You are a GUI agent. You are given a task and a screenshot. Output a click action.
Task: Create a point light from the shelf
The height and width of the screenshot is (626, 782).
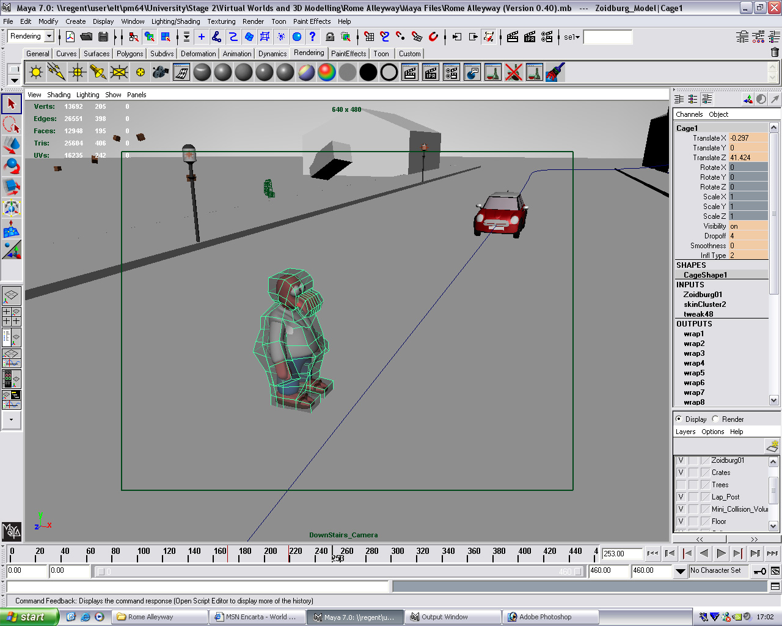pyautogui.click(x=78, y=73)
